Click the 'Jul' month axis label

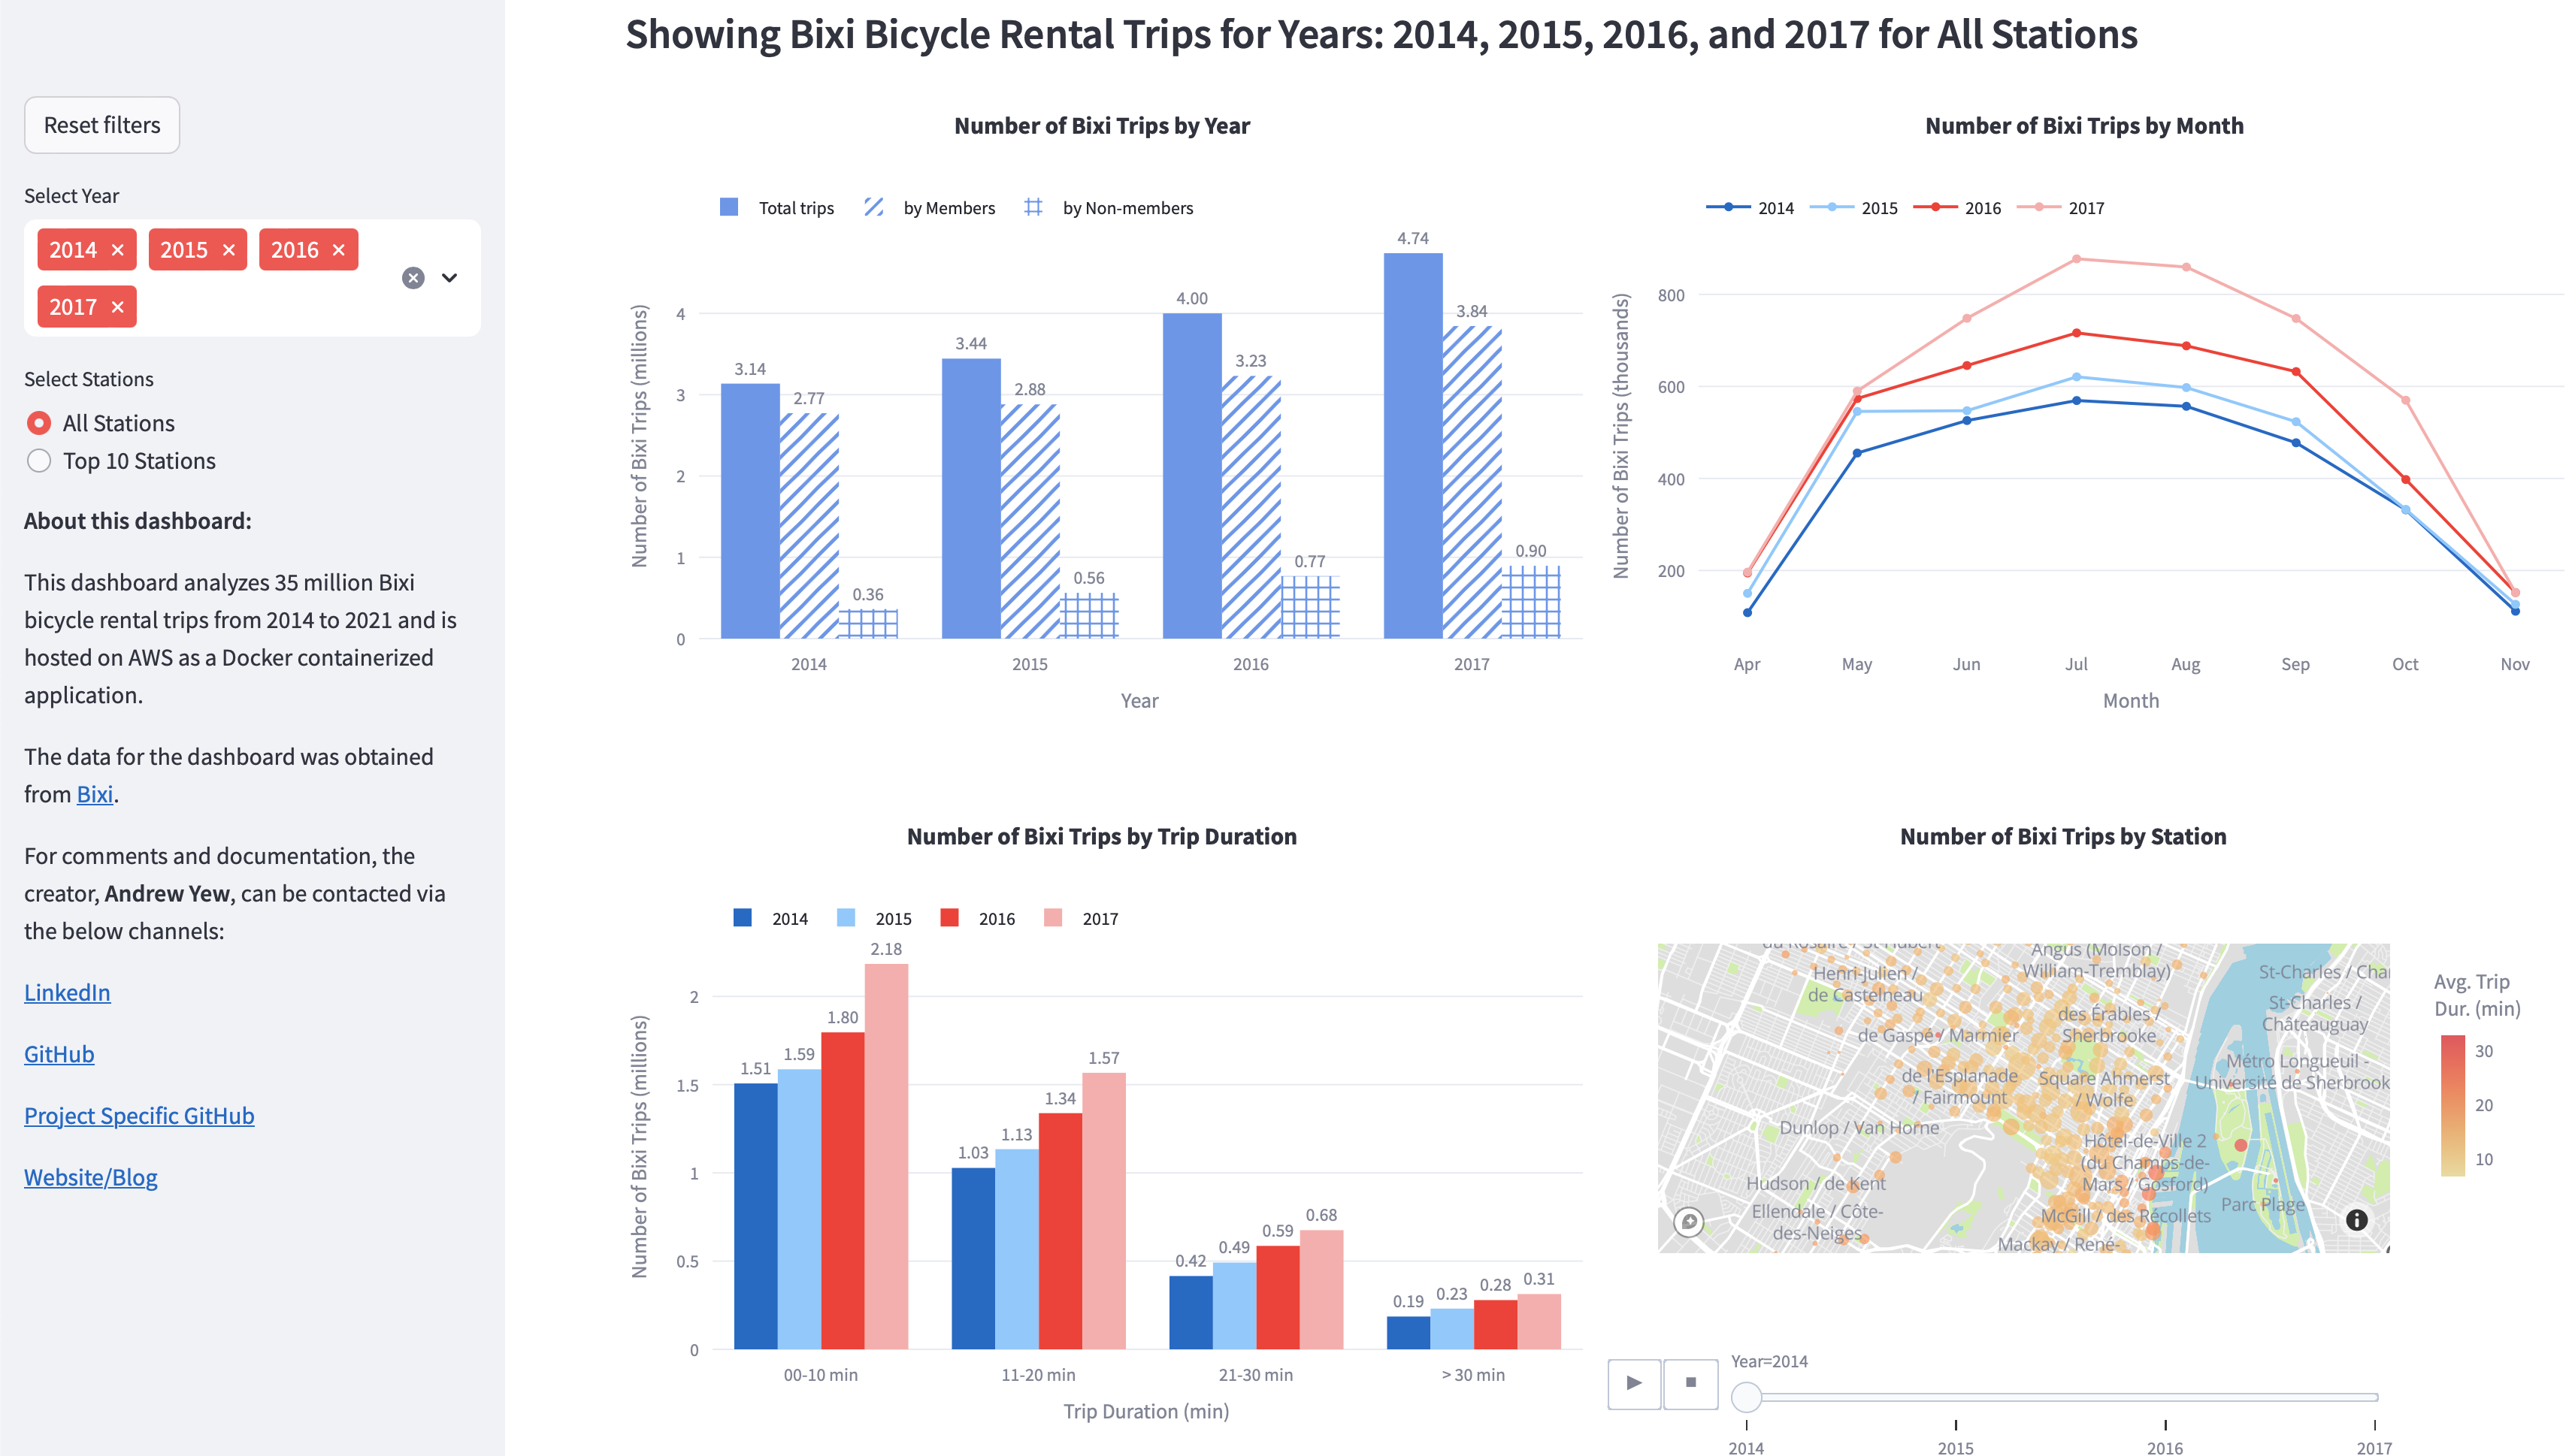(2077, 664)
